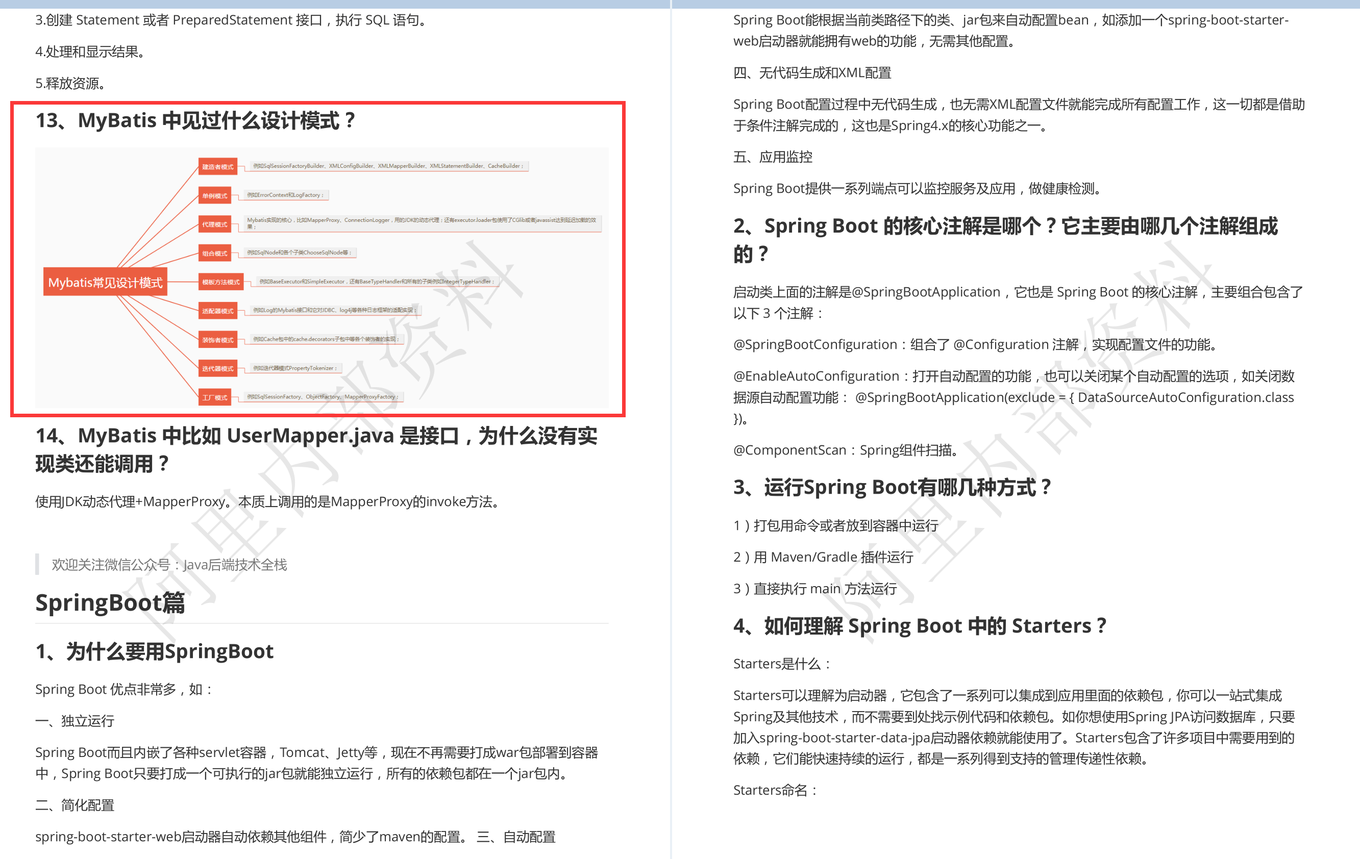Click heading 14 about UserMapper.java 是接口
1360x859 pixels.
[316, 449]
